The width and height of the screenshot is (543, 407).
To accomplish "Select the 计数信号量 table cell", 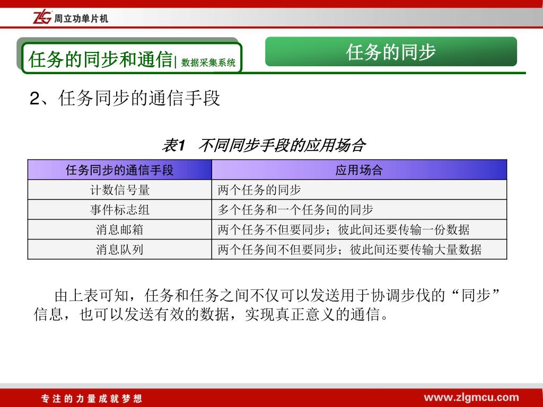I will point(119,190).
